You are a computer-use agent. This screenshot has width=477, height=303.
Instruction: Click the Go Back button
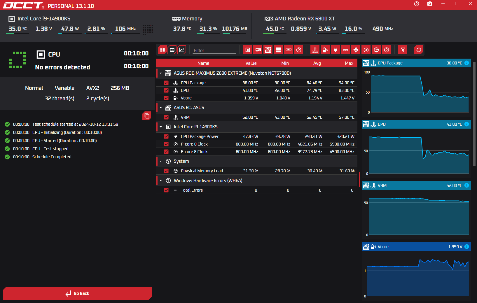point(77,293)
